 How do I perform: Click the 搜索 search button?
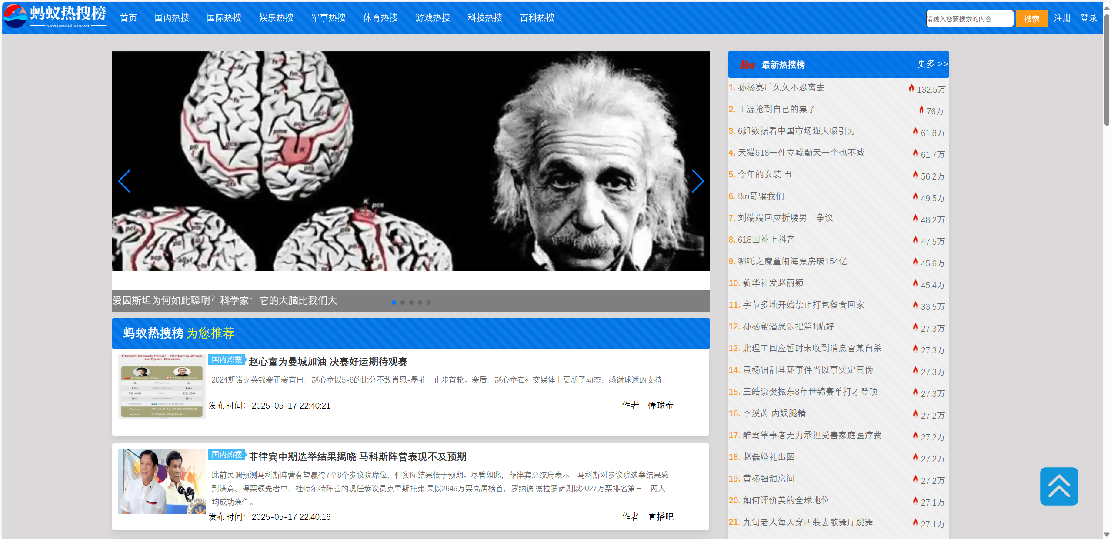tap(1032, 18)
